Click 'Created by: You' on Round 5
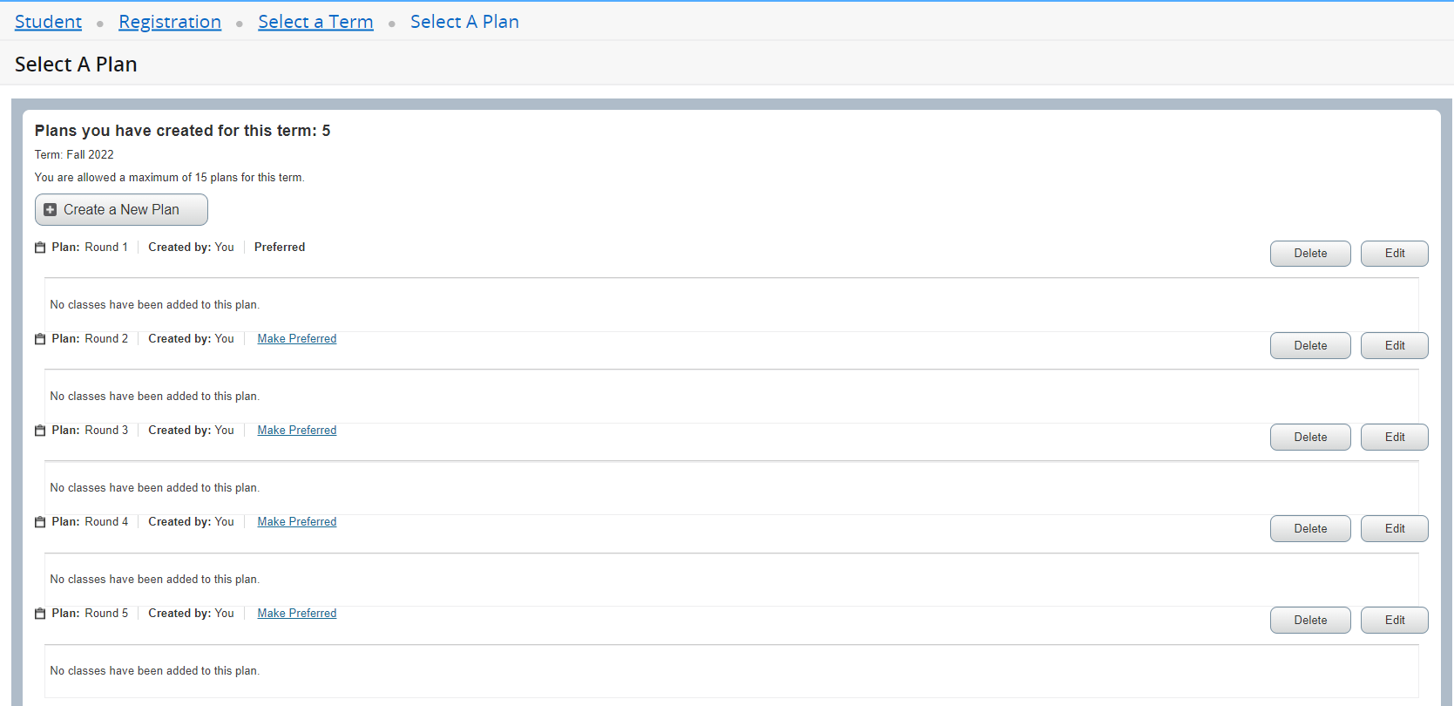 [x=191, y=614]
